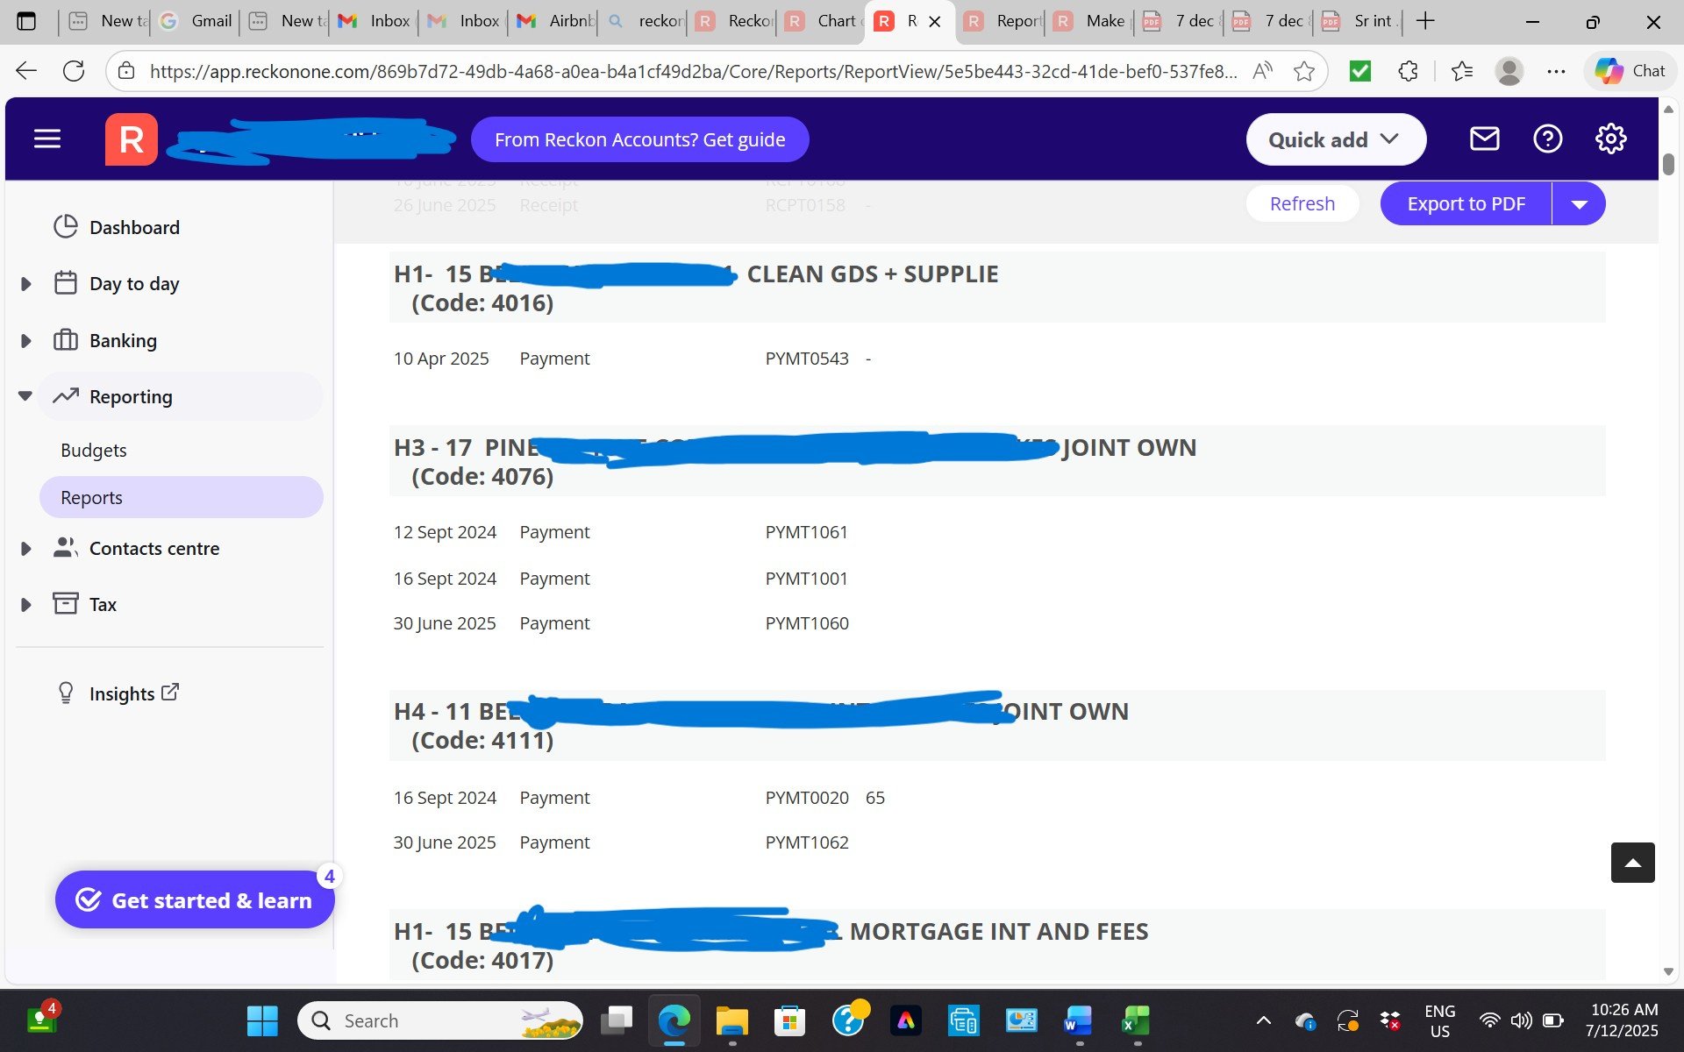Open the Export to PDF dropdown arrow
This screenshot has width=1684, height=1052.
coord(1579,204)
